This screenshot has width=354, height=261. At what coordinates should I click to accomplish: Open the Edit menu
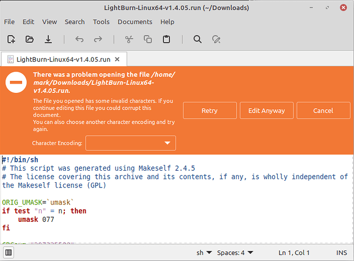click(x=28, y=22)
